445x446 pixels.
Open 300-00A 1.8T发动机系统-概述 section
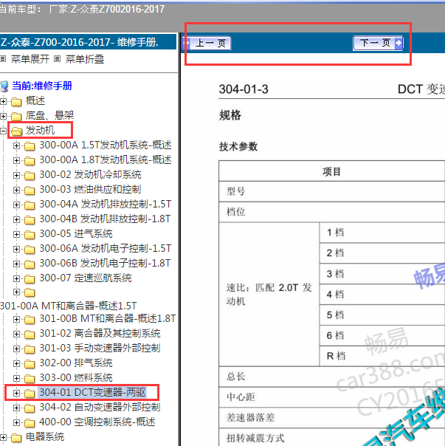click(x=106, y=159)
